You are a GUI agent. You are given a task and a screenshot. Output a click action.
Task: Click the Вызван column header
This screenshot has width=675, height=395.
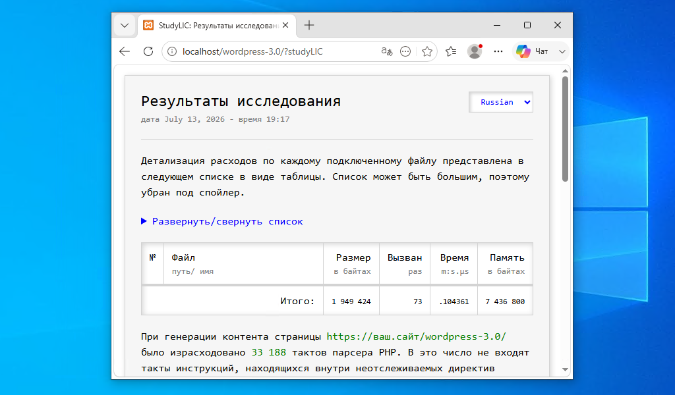coord(405,263)
